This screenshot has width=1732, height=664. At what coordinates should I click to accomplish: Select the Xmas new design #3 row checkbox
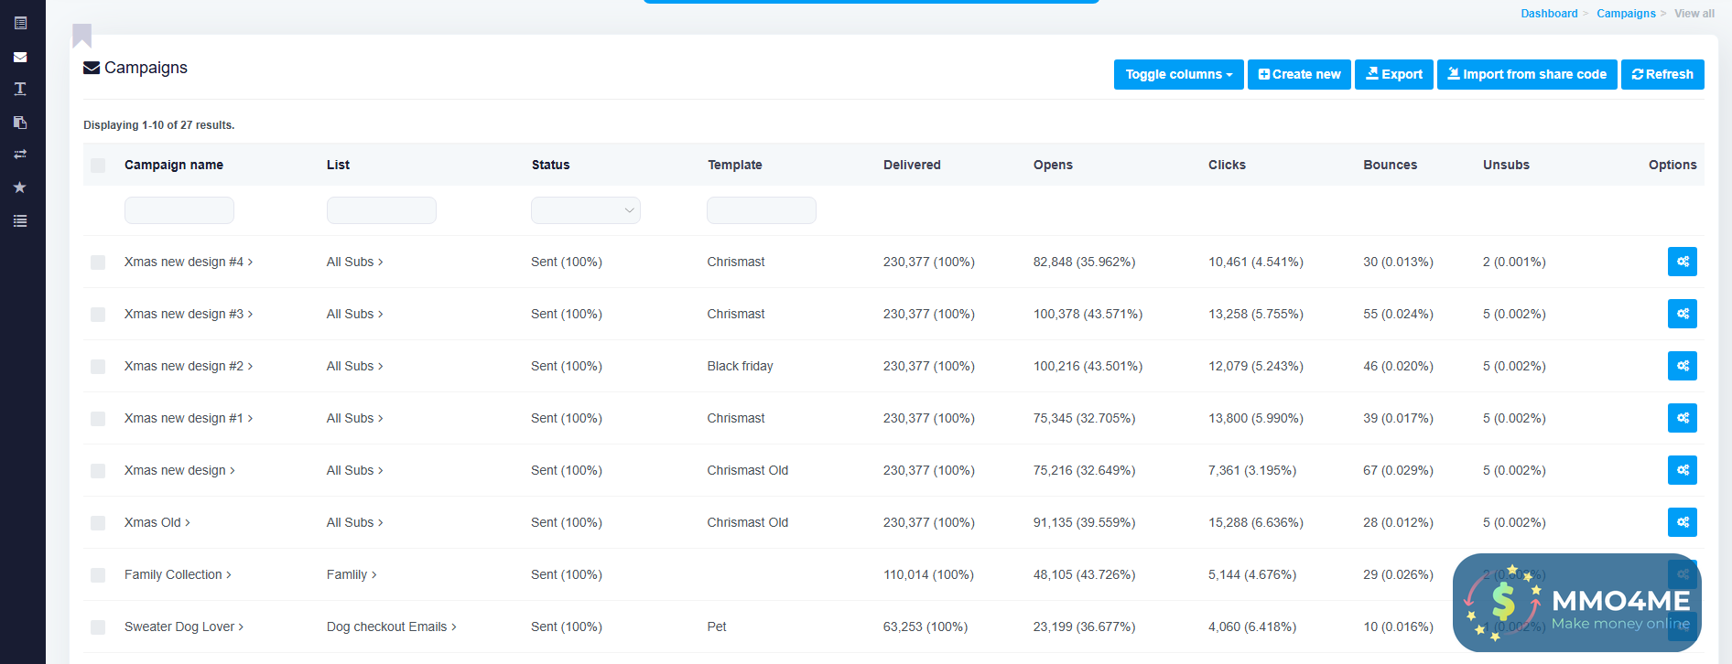tap(98, 315)
